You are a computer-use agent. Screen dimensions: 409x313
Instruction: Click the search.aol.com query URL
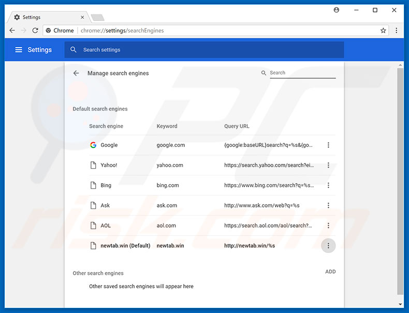coord(268,226)
